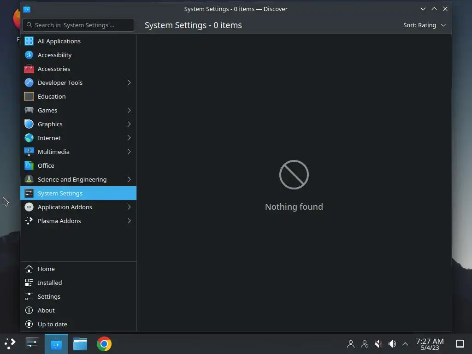The height and width of the screenshot is (354, 472).
Task: Expand the Graphics subcategories chevron
Action: tap(129, 124)
